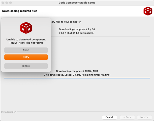Screen dimensions: 154x121
Task: Cancel the Code Composer Studio setup
Action: coord(109,117)
